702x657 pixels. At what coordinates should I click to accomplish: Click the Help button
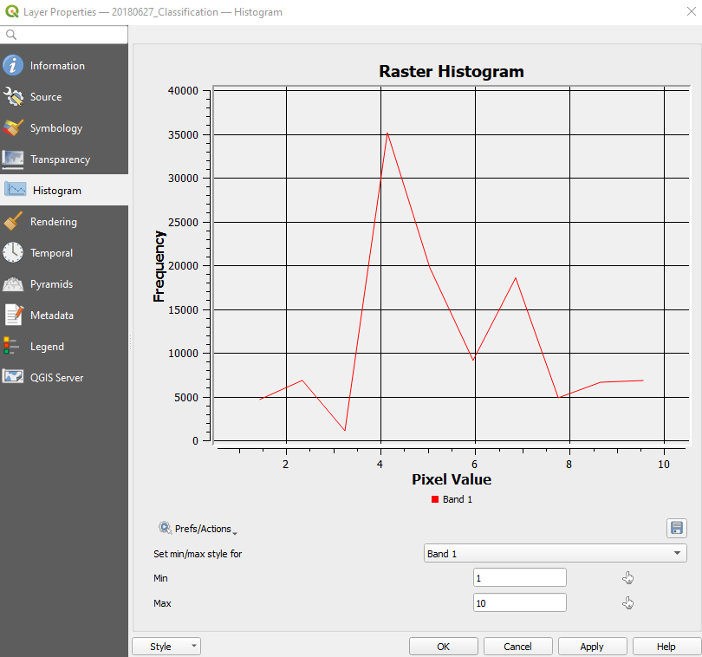click(666, 647)
